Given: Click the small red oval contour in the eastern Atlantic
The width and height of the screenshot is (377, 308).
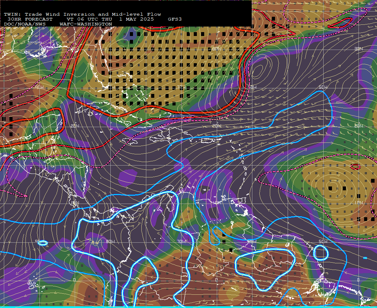Looking at the screenshot, I should pos(355,167).
